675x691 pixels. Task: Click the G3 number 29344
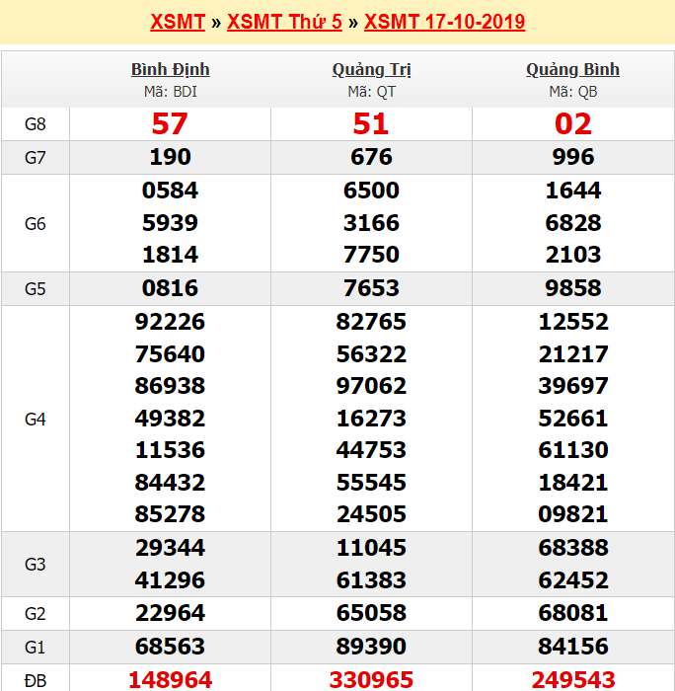(x=170, y=548)
